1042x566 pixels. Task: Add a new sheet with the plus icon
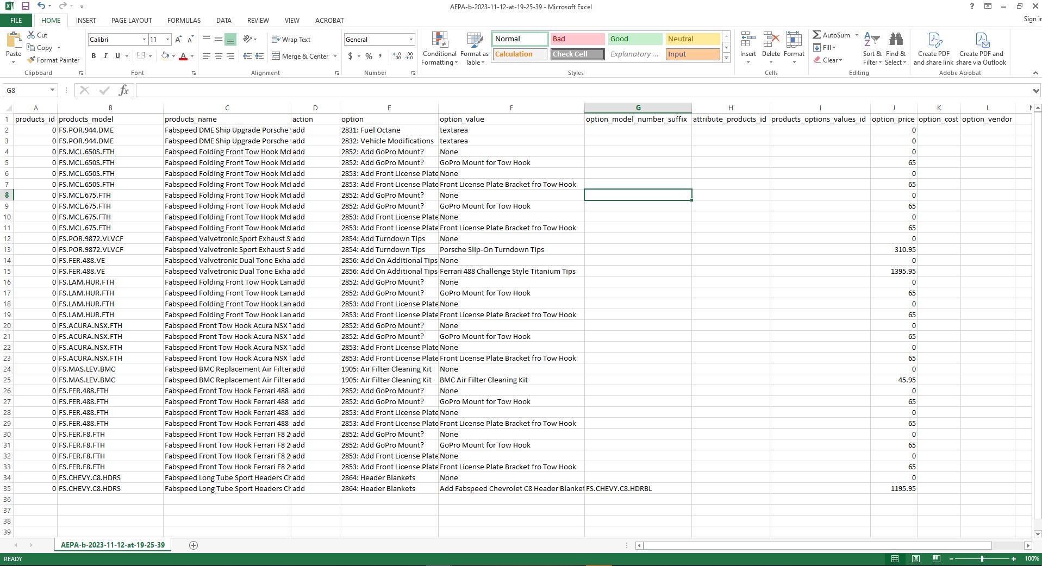193,545
